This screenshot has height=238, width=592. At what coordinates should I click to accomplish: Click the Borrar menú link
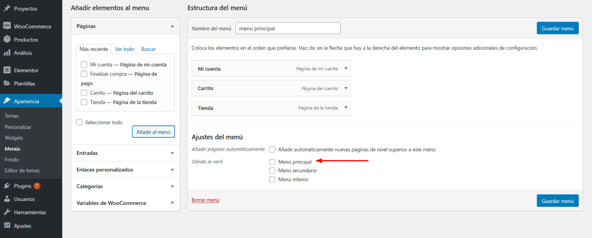pos(205,200)
